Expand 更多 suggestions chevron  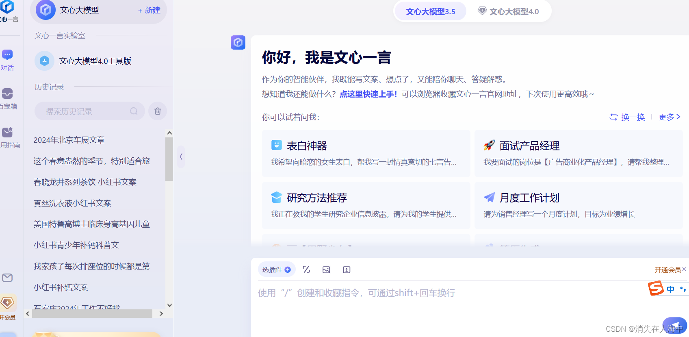pos(678,117)
